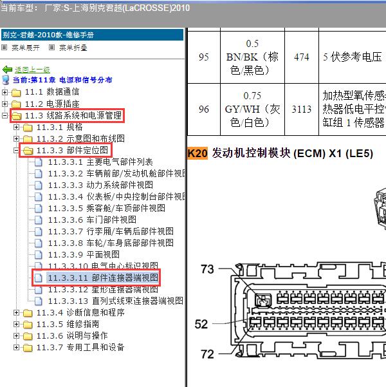This screenshot has height=387, width=386.
Task: Click the icon beside 菜单折叠
Action: point(51,47)
